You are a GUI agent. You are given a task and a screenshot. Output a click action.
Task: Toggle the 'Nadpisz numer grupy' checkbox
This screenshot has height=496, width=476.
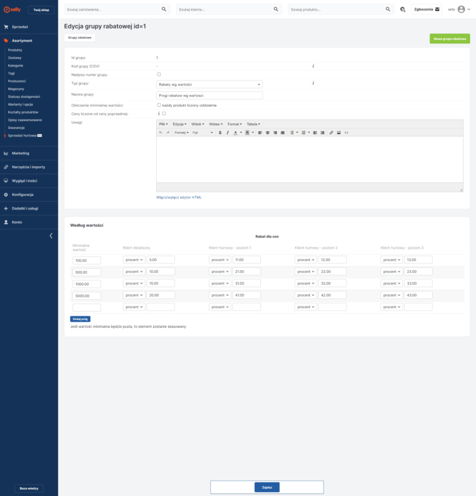tap(159, 74)
